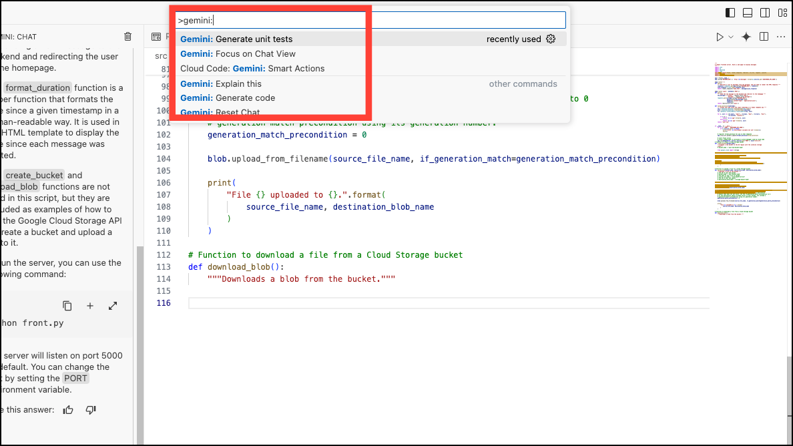Run the Python file play button
The height and width of the screenshot is (446, 793).
720,37
